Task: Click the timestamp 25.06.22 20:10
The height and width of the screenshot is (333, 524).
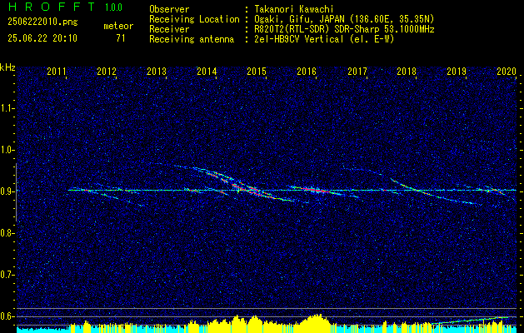Action: click(42, 38)
